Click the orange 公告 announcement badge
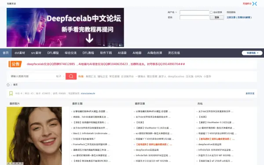264x165 pixels. click(15, 64)
